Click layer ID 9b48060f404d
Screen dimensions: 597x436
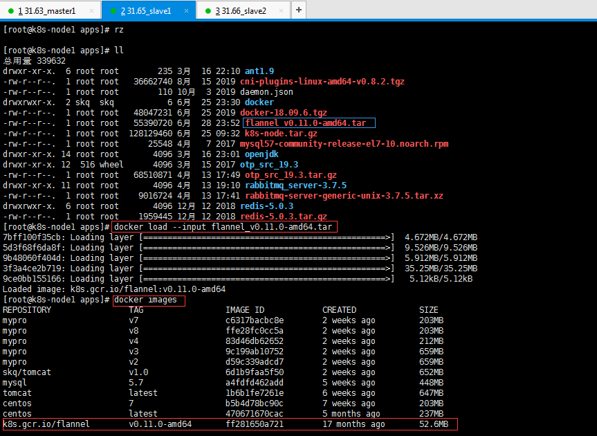32,258
